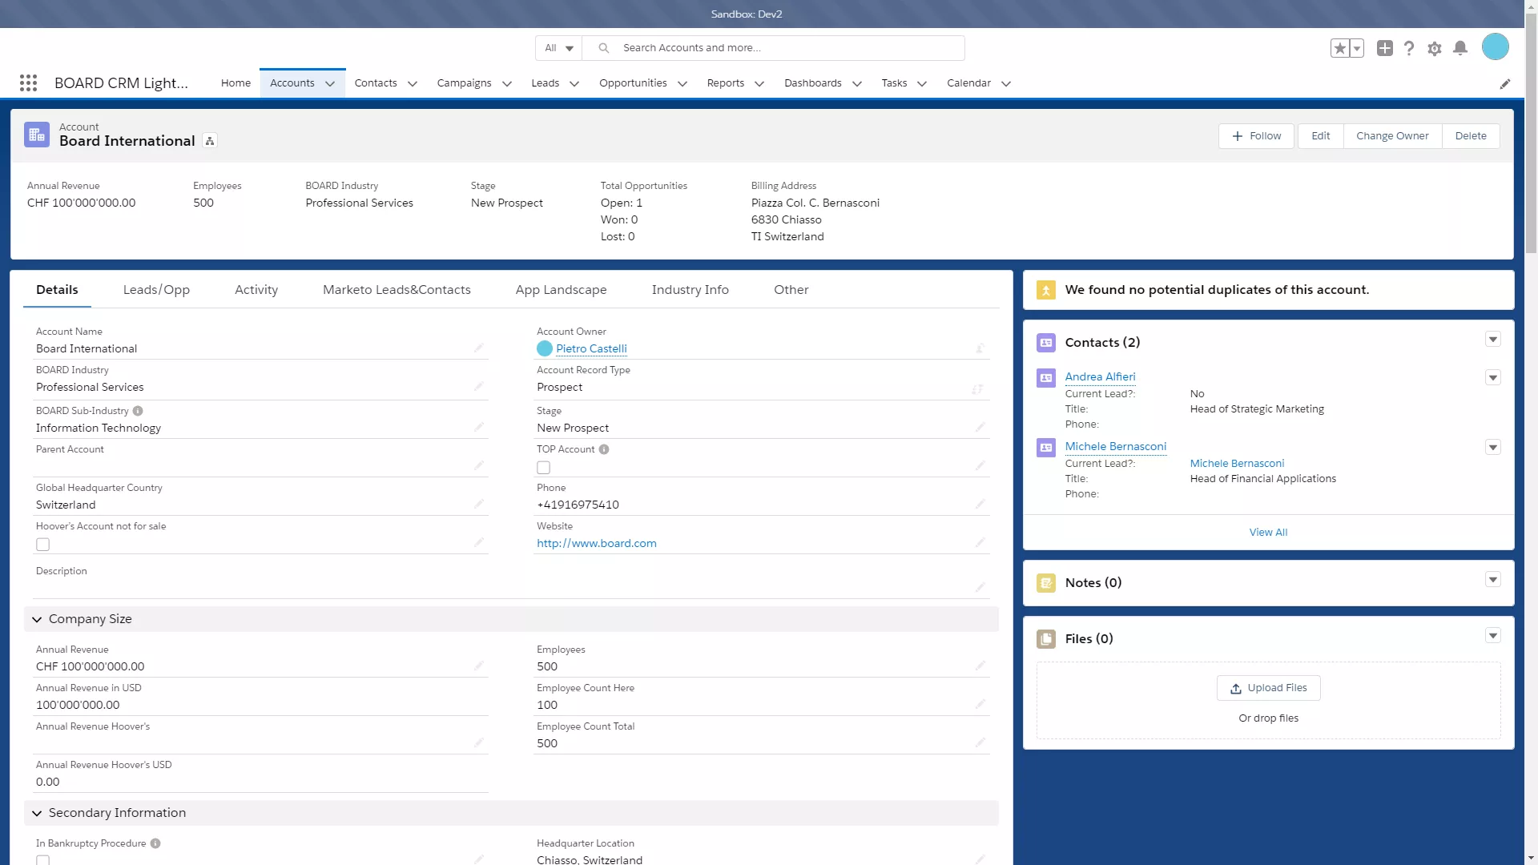The height and width of the screenshot is (865, 1538).
Task: Collapse the Company Size section
Action: point(37,619)
